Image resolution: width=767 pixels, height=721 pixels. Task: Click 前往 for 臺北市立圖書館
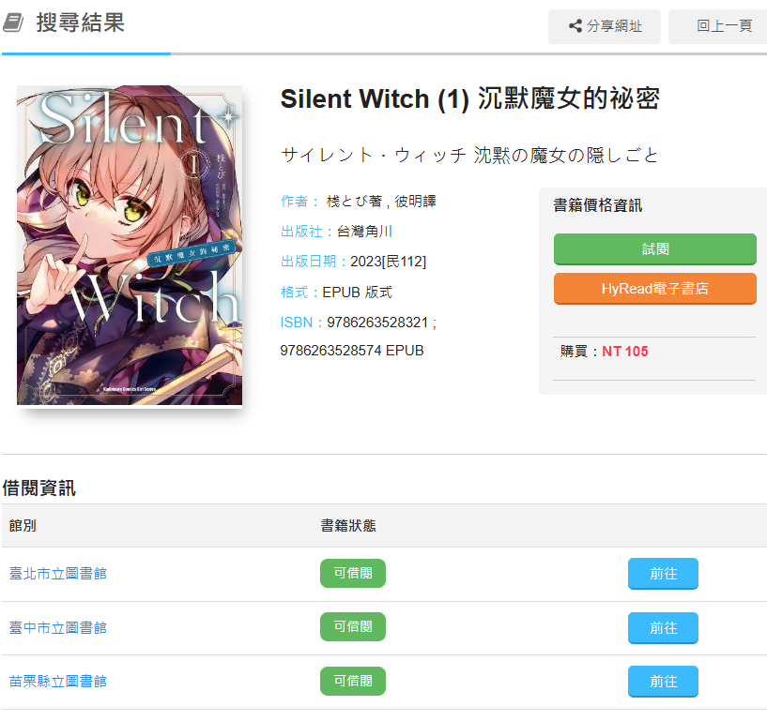point(663,574)
